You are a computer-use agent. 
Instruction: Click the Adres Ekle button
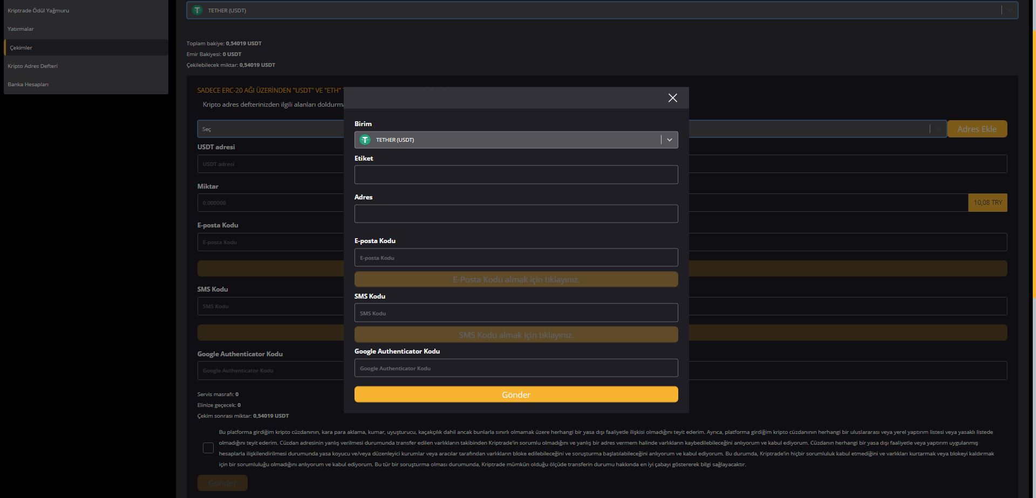click(977, 129)
